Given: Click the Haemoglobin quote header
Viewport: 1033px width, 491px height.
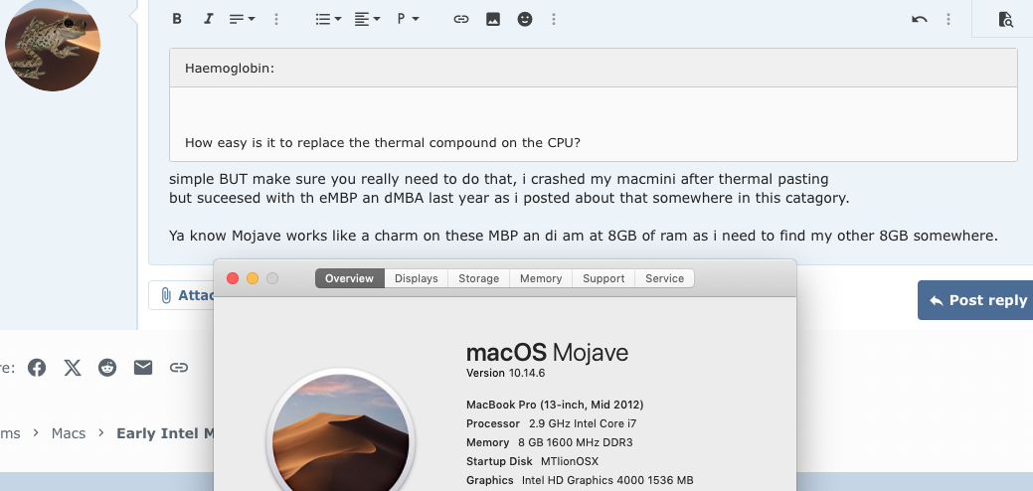Looking at the screenshot, I should tap(593, 68).
